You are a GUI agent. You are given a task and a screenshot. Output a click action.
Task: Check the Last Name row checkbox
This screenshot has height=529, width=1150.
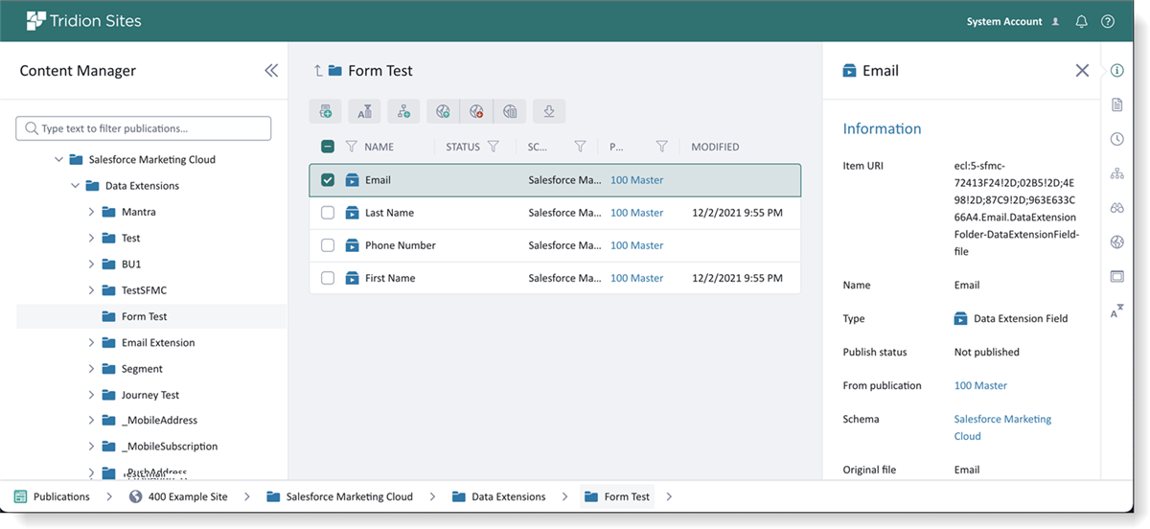click(327, 213)
